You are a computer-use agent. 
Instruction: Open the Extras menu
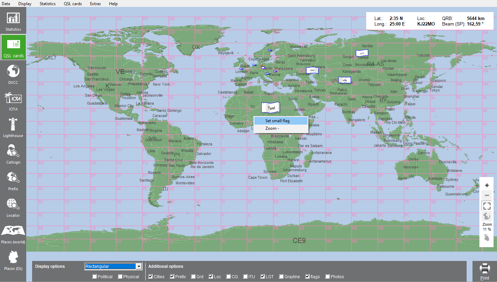(x=96, y=4)
